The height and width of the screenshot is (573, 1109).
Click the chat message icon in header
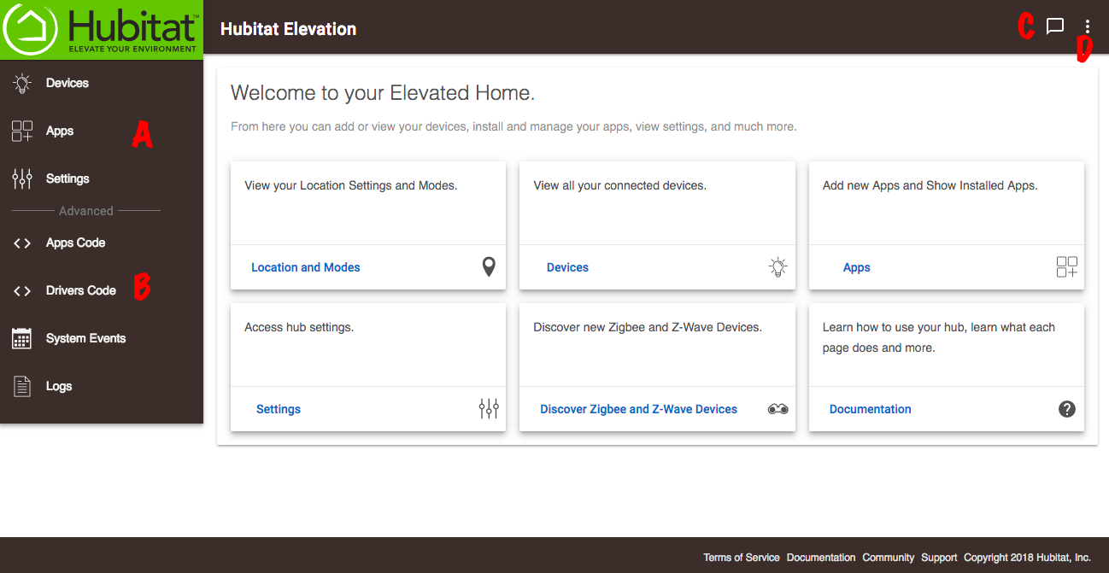point(1055,26)
